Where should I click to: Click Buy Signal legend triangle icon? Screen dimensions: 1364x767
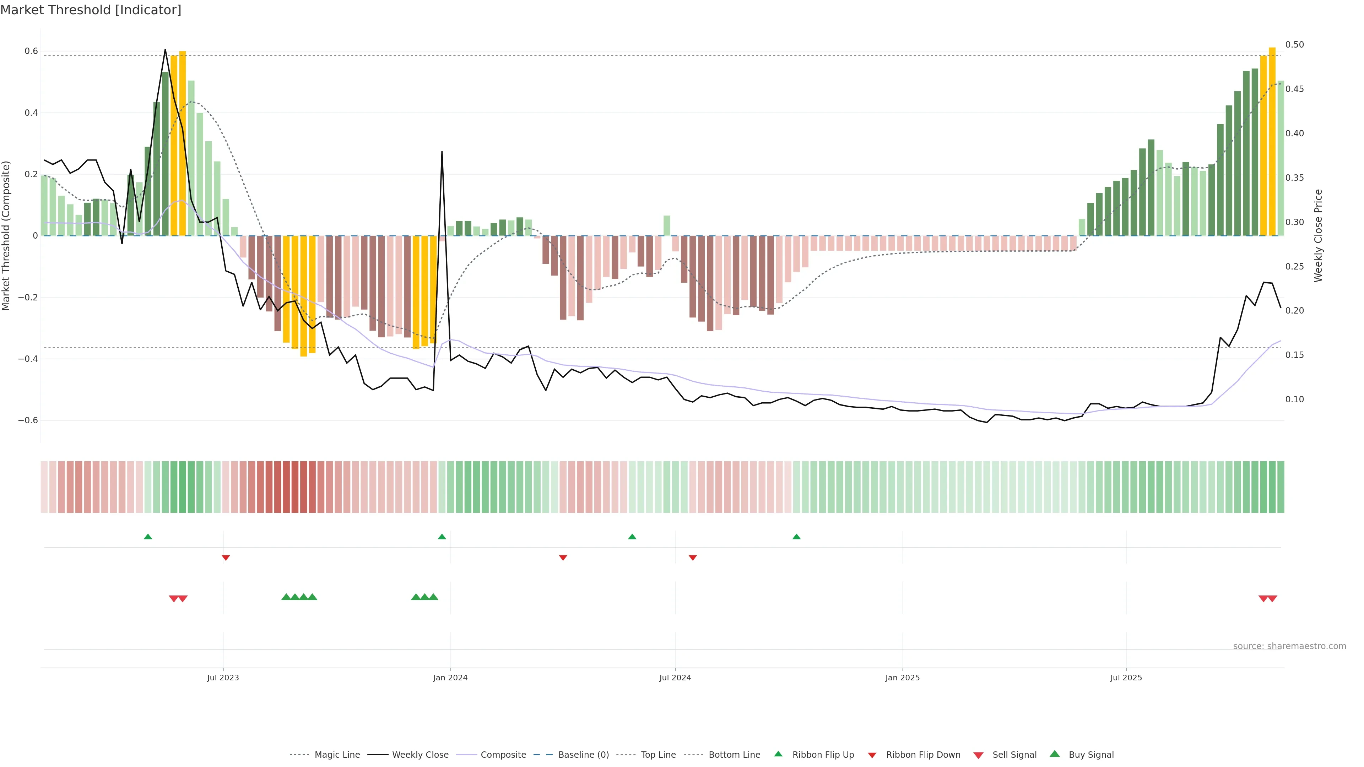click(1055, 754)
